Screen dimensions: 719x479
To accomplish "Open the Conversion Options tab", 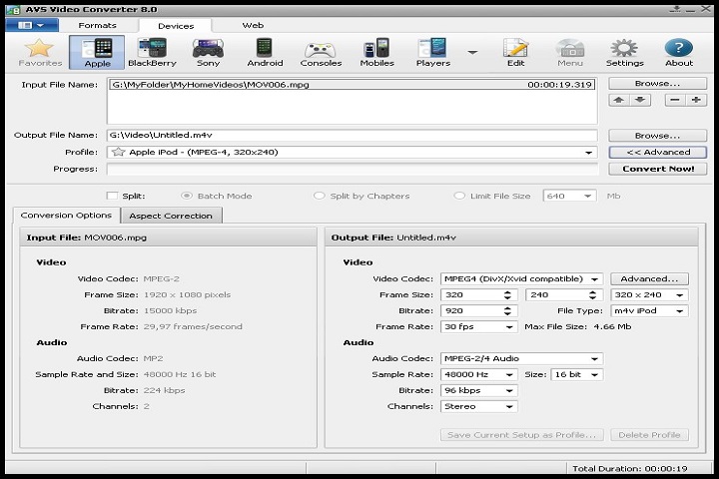I will 66,215.
